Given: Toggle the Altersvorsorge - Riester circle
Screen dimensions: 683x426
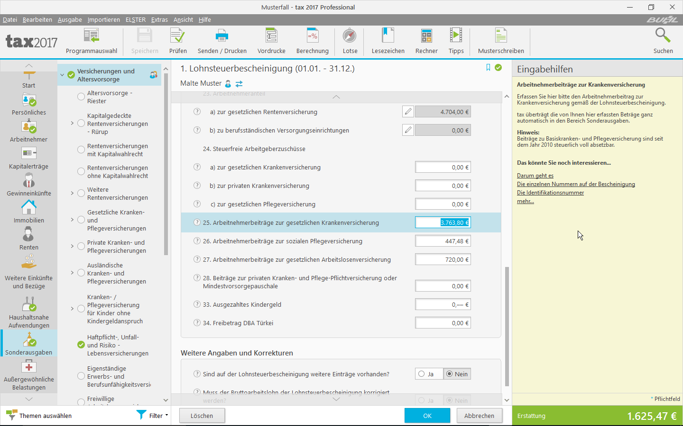Looking at the screenshot, I should [81, 97].
